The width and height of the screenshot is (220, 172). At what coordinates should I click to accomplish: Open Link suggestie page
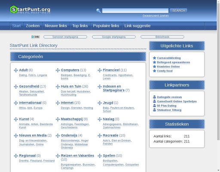pyautogui.click(x=137, y=26)
